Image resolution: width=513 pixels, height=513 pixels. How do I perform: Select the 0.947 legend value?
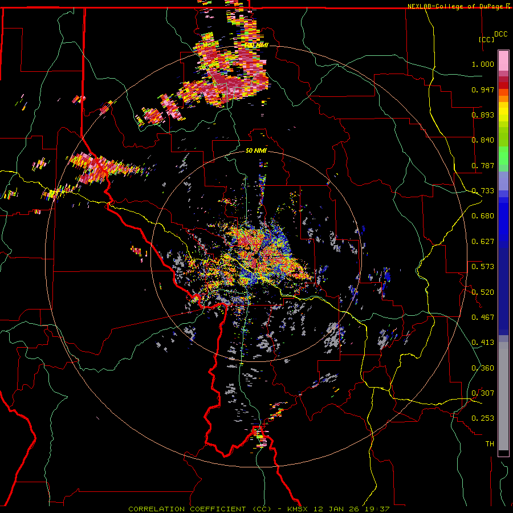tap(483, 89)
